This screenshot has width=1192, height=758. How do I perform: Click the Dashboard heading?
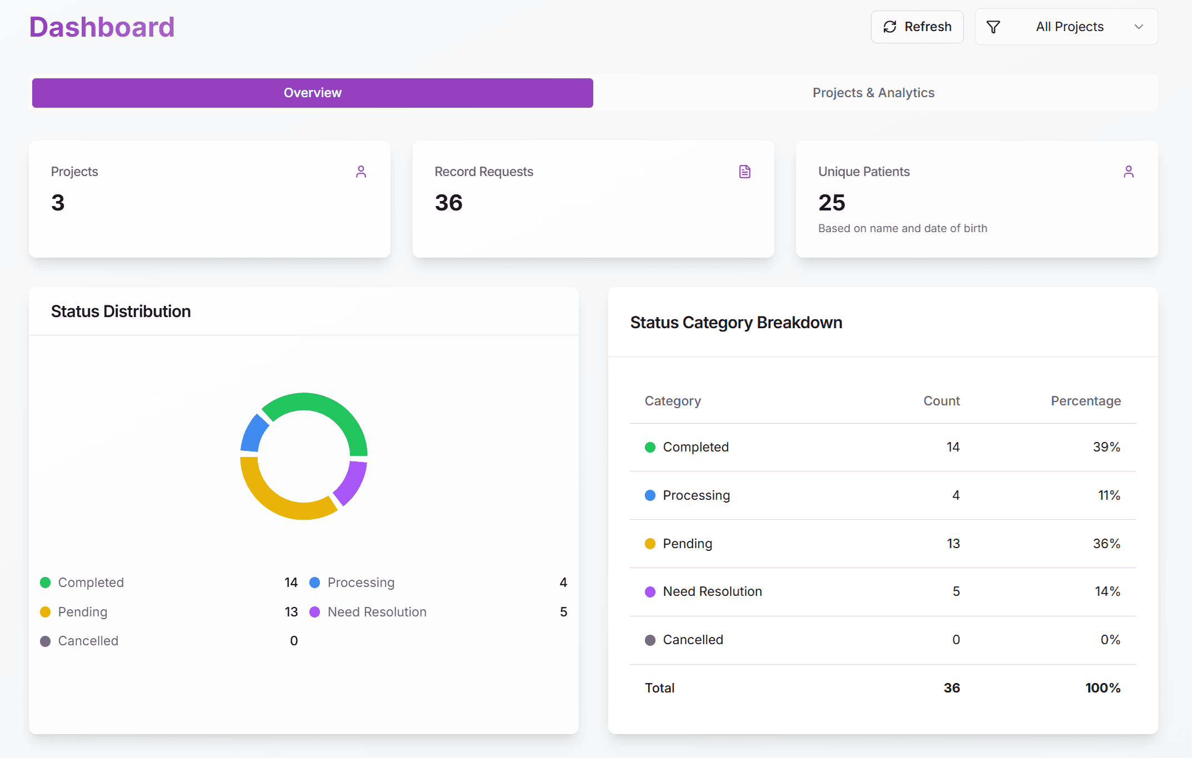pyautogui.click(x=102, y=26)
